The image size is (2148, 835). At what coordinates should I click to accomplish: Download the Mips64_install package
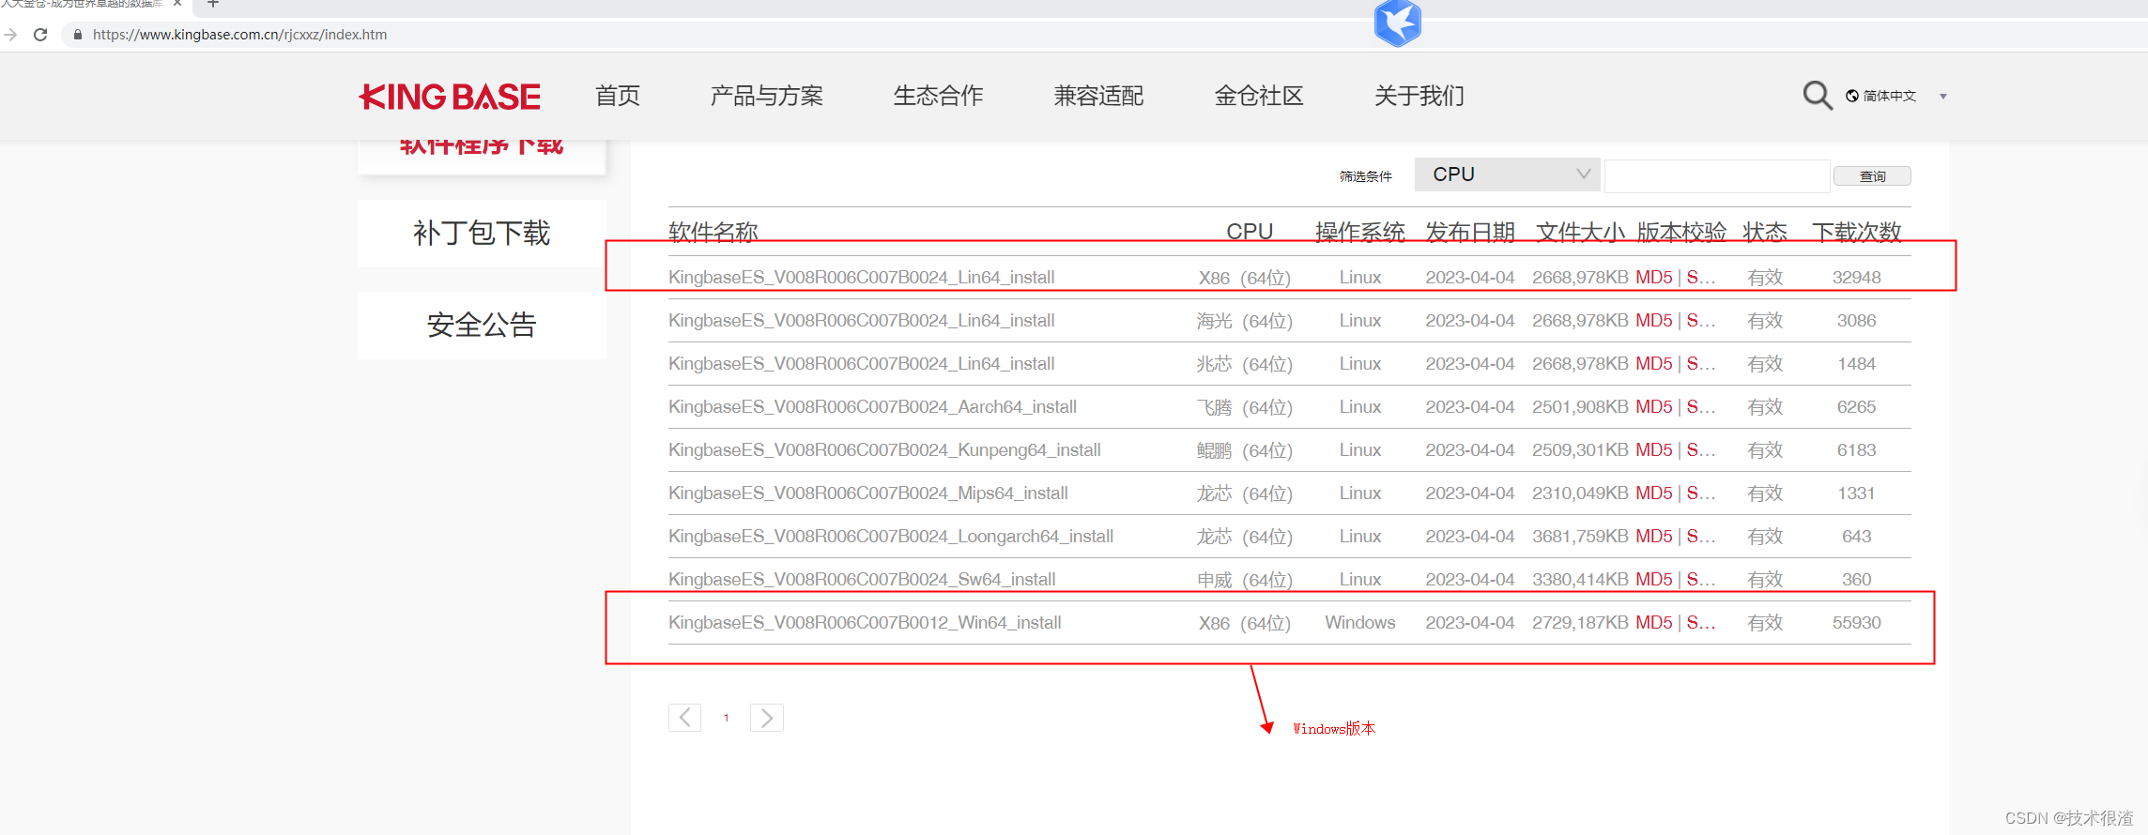[x=867, y=493]
